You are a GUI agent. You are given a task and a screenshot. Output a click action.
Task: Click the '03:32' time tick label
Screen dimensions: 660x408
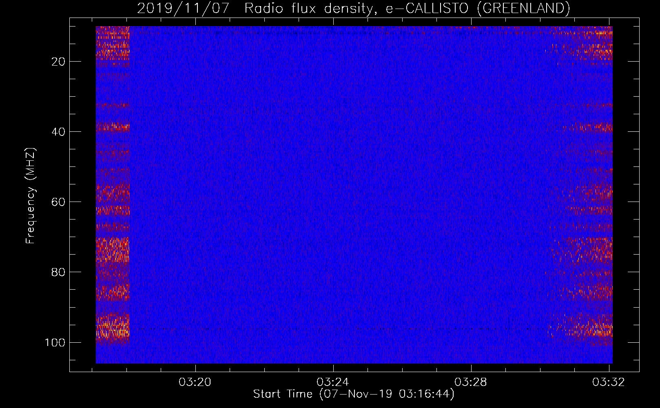(x=609, y=382)
